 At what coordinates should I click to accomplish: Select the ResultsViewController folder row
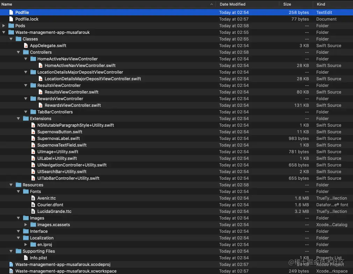click(x=176, y=86)
